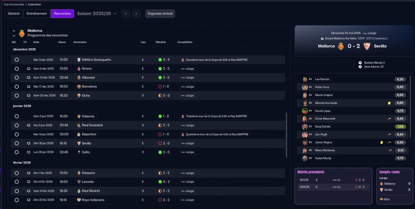Click Sergi Darder's green 7,00 rating
This screenshot has height=209, width=415.
400,127
